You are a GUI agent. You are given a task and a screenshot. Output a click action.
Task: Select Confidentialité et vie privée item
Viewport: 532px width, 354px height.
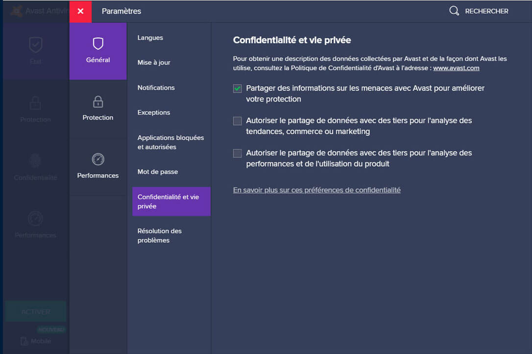171,202
